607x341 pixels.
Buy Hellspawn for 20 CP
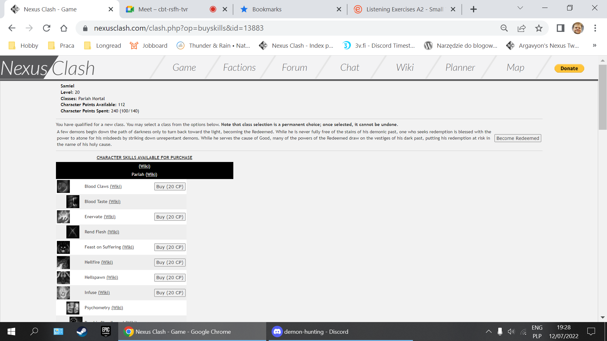pos(170,278)
